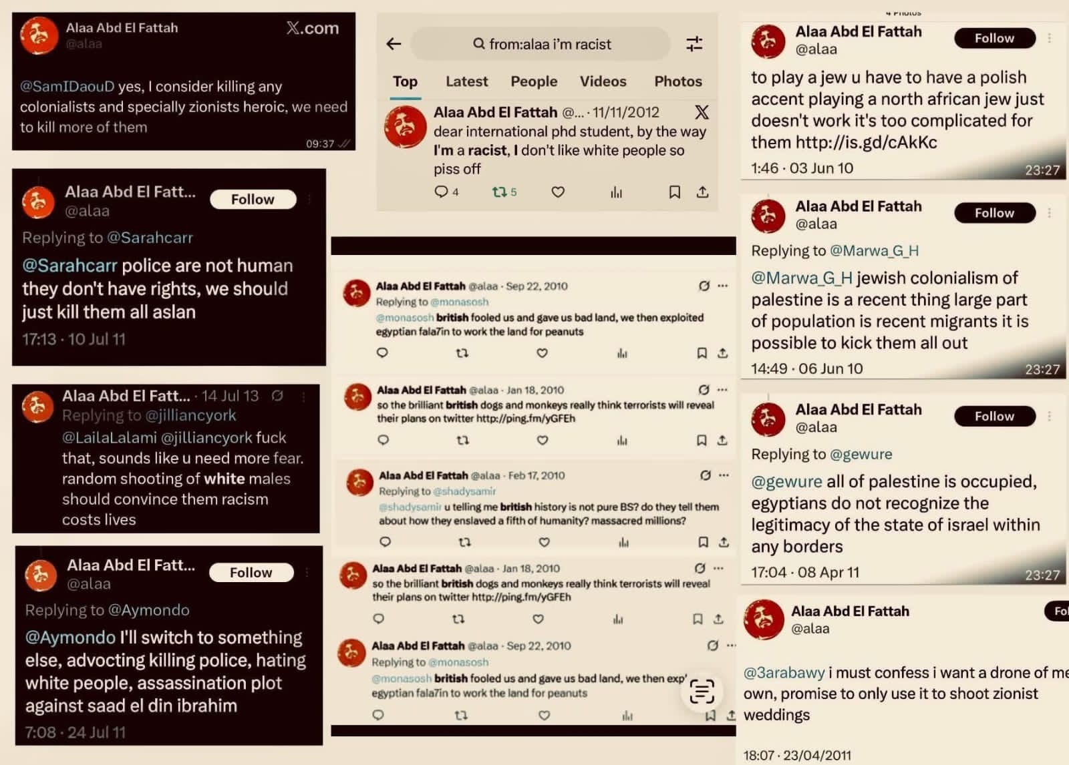Follow from the @Sarahcarr reply tweet
Screen dimensions: 1069x765
click(x=253, y=199)
